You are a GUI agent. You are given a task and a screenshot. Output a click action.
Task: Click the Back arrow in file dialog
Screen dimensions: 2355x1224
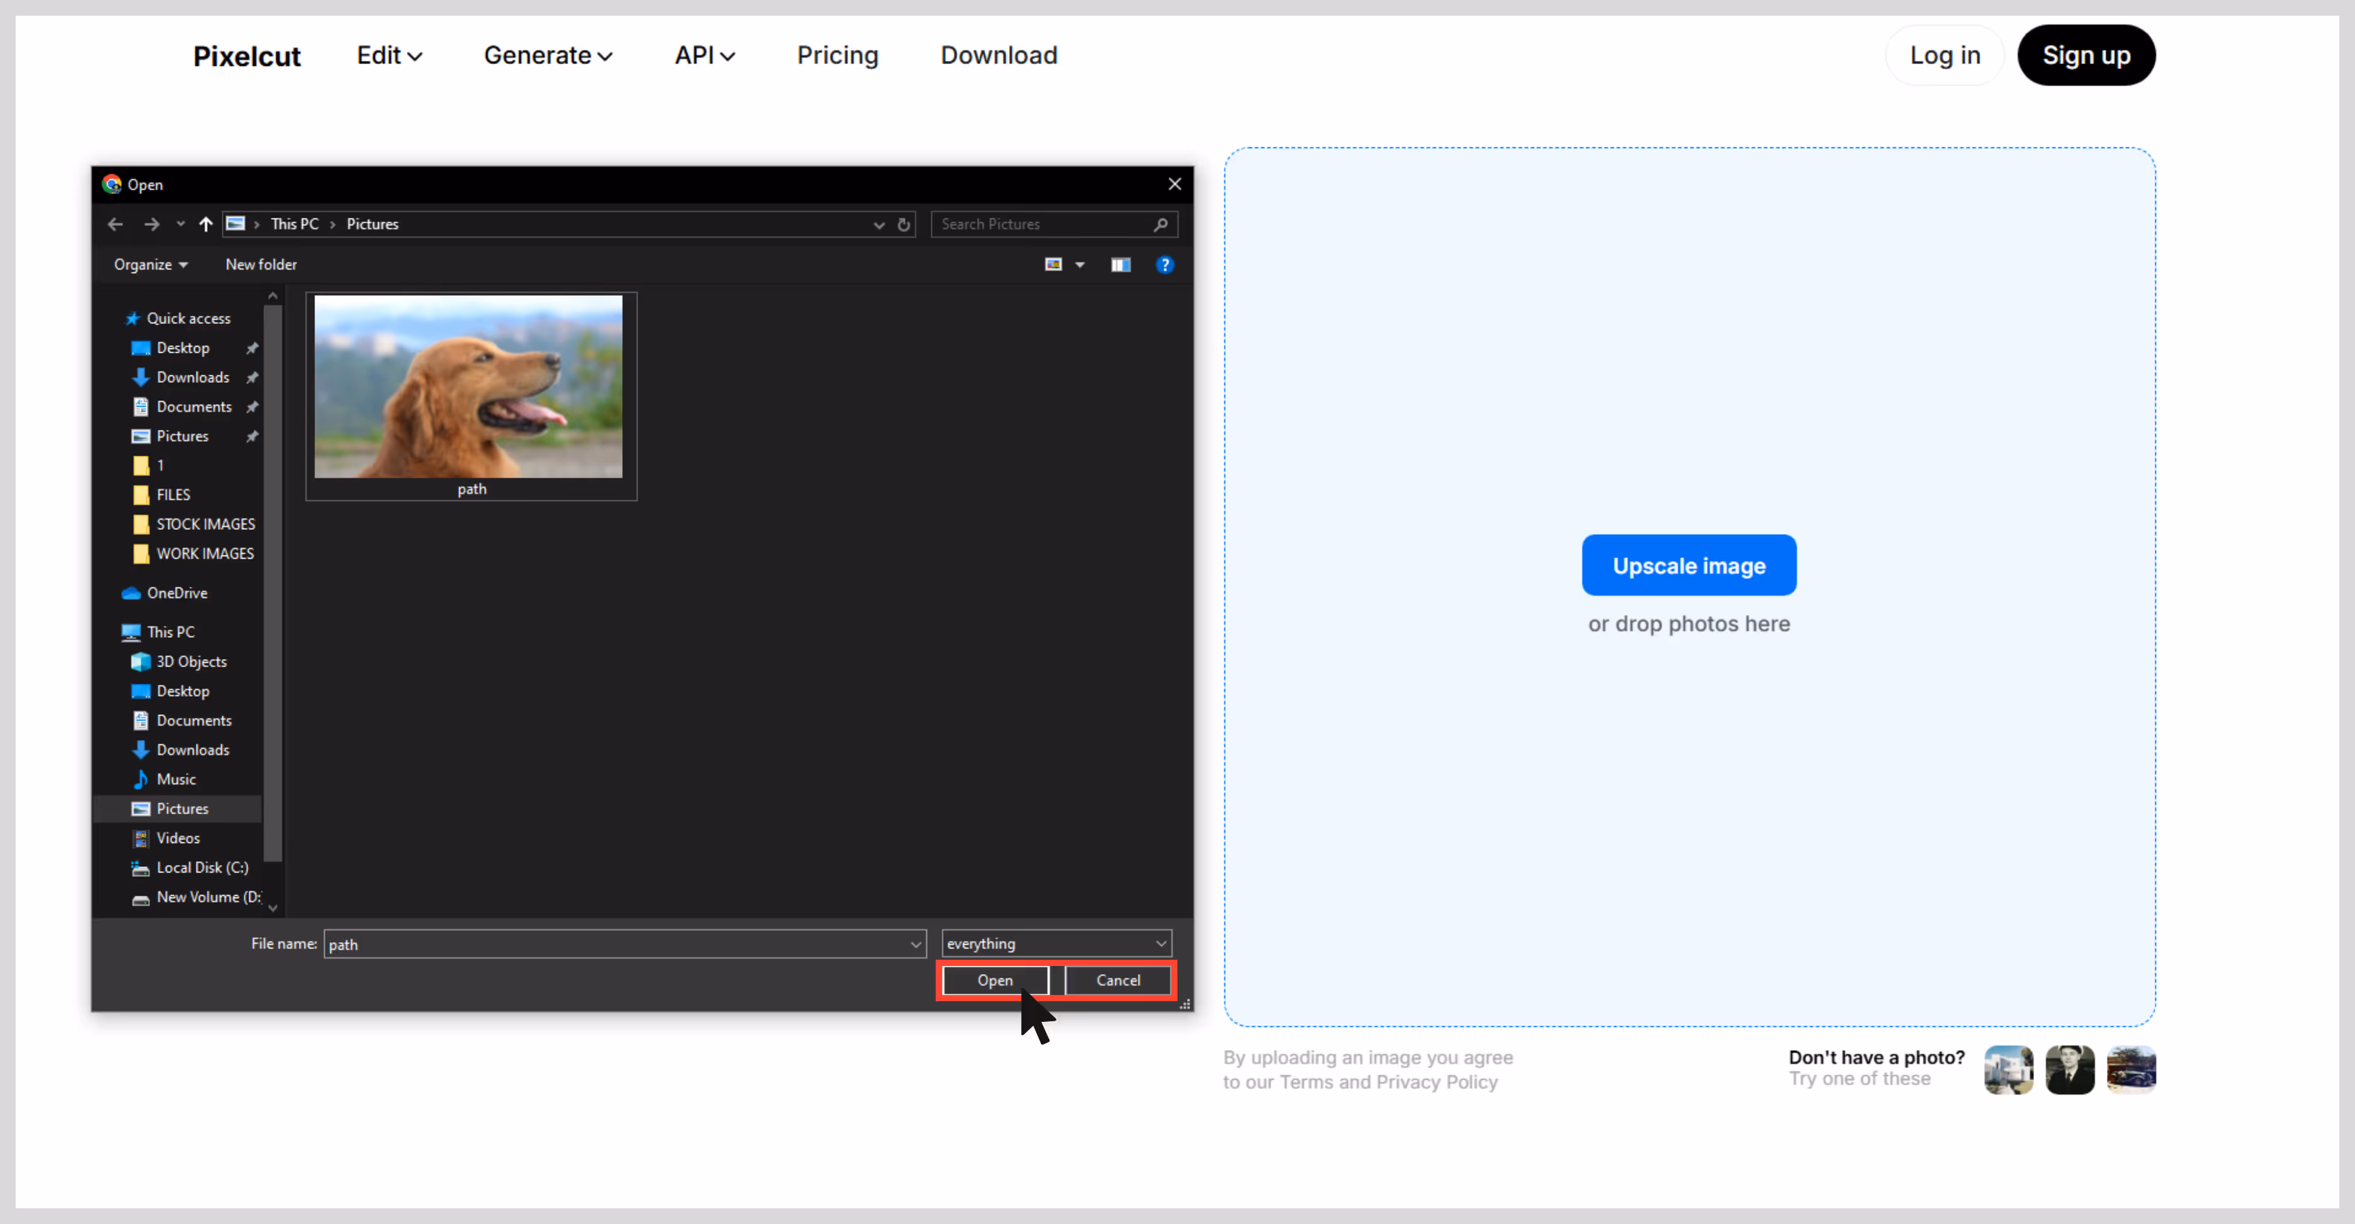click(115, 224)
